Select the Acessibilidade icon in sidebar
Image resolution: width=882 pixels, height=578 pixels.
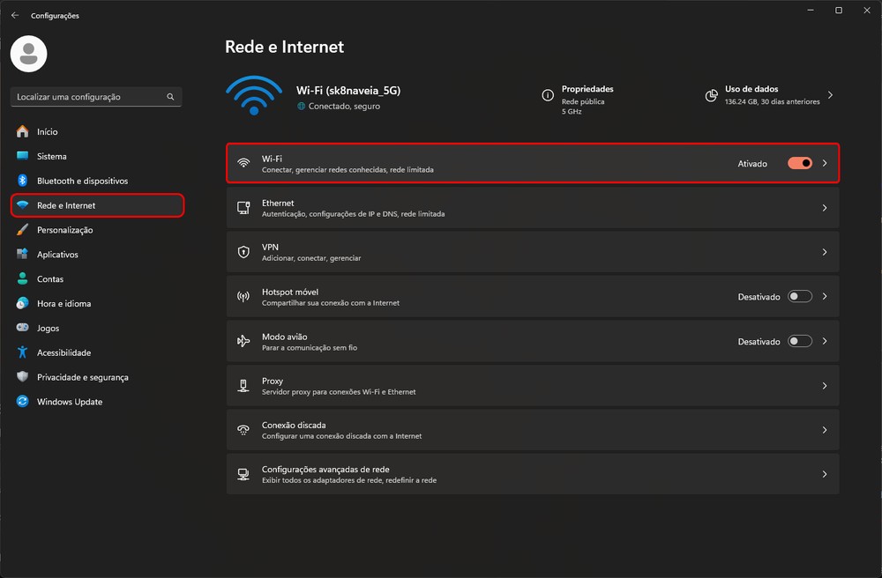coord(22,352)
